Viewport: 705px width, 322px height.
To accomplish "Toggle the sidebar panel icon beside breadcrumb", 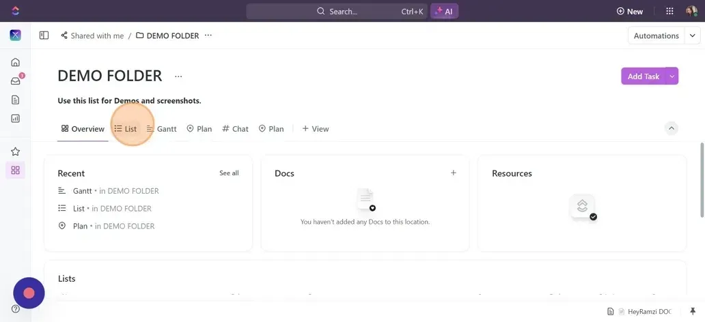I will coord(44,35).
